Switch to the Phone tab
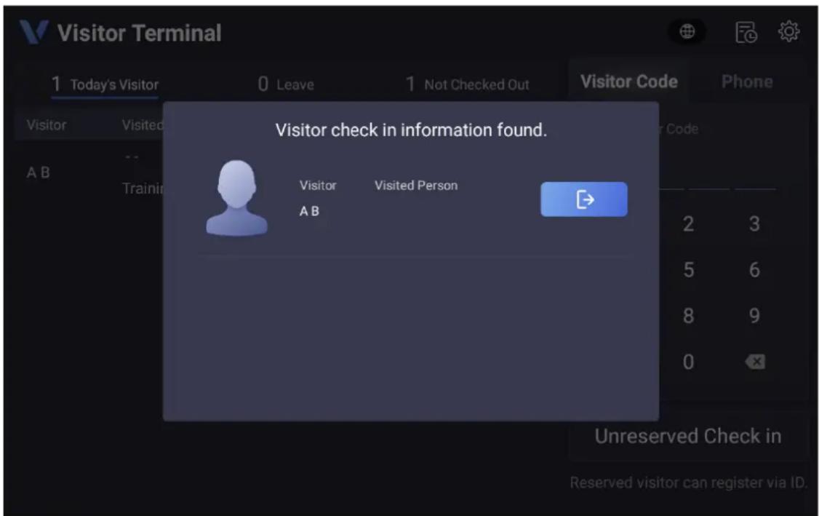 747,82
